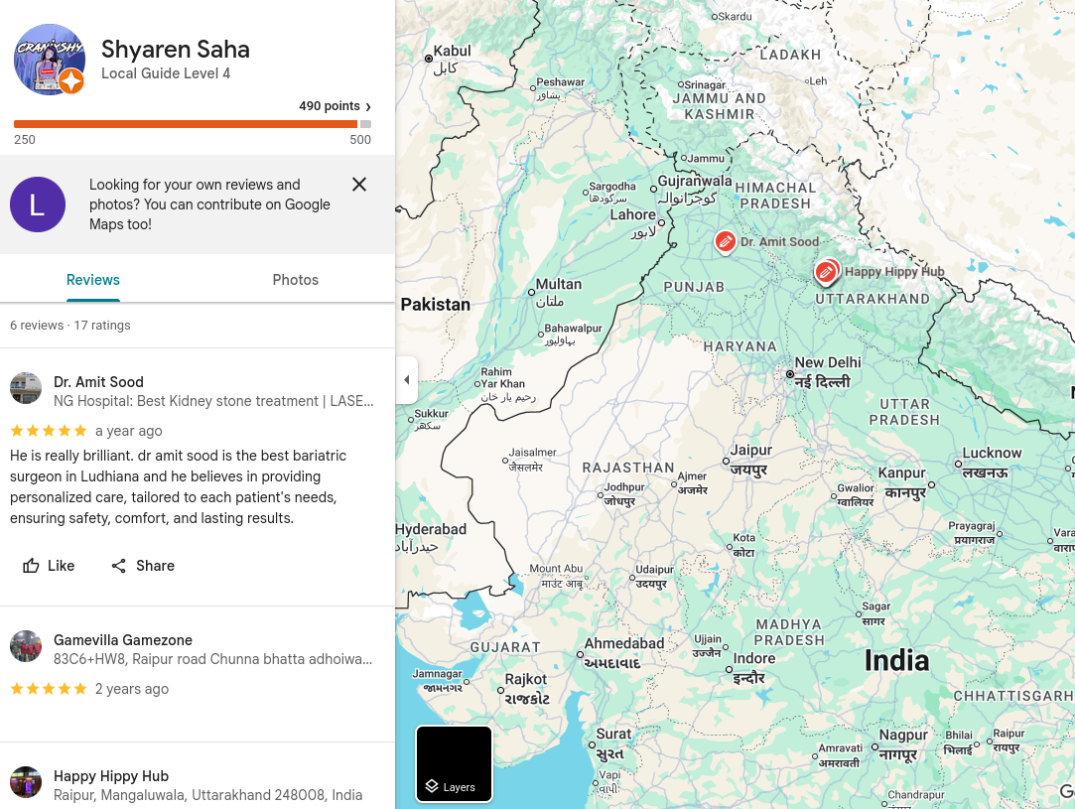Open the Gamevilla Gamezone review link
The image size is (1075, 809).
click(x=123, y=640)
